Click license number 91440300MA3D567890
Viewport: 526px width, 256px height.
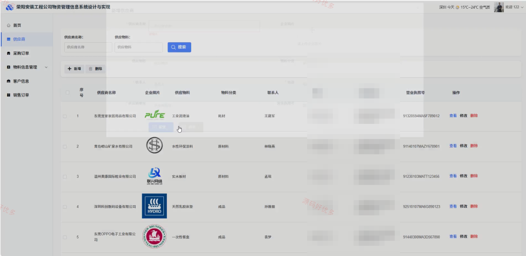point(421,237)
